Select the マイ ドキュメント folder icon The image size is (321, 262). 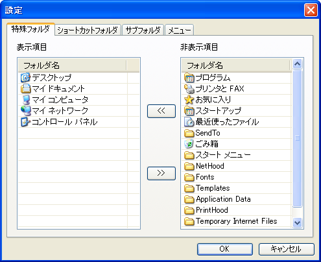25,89
